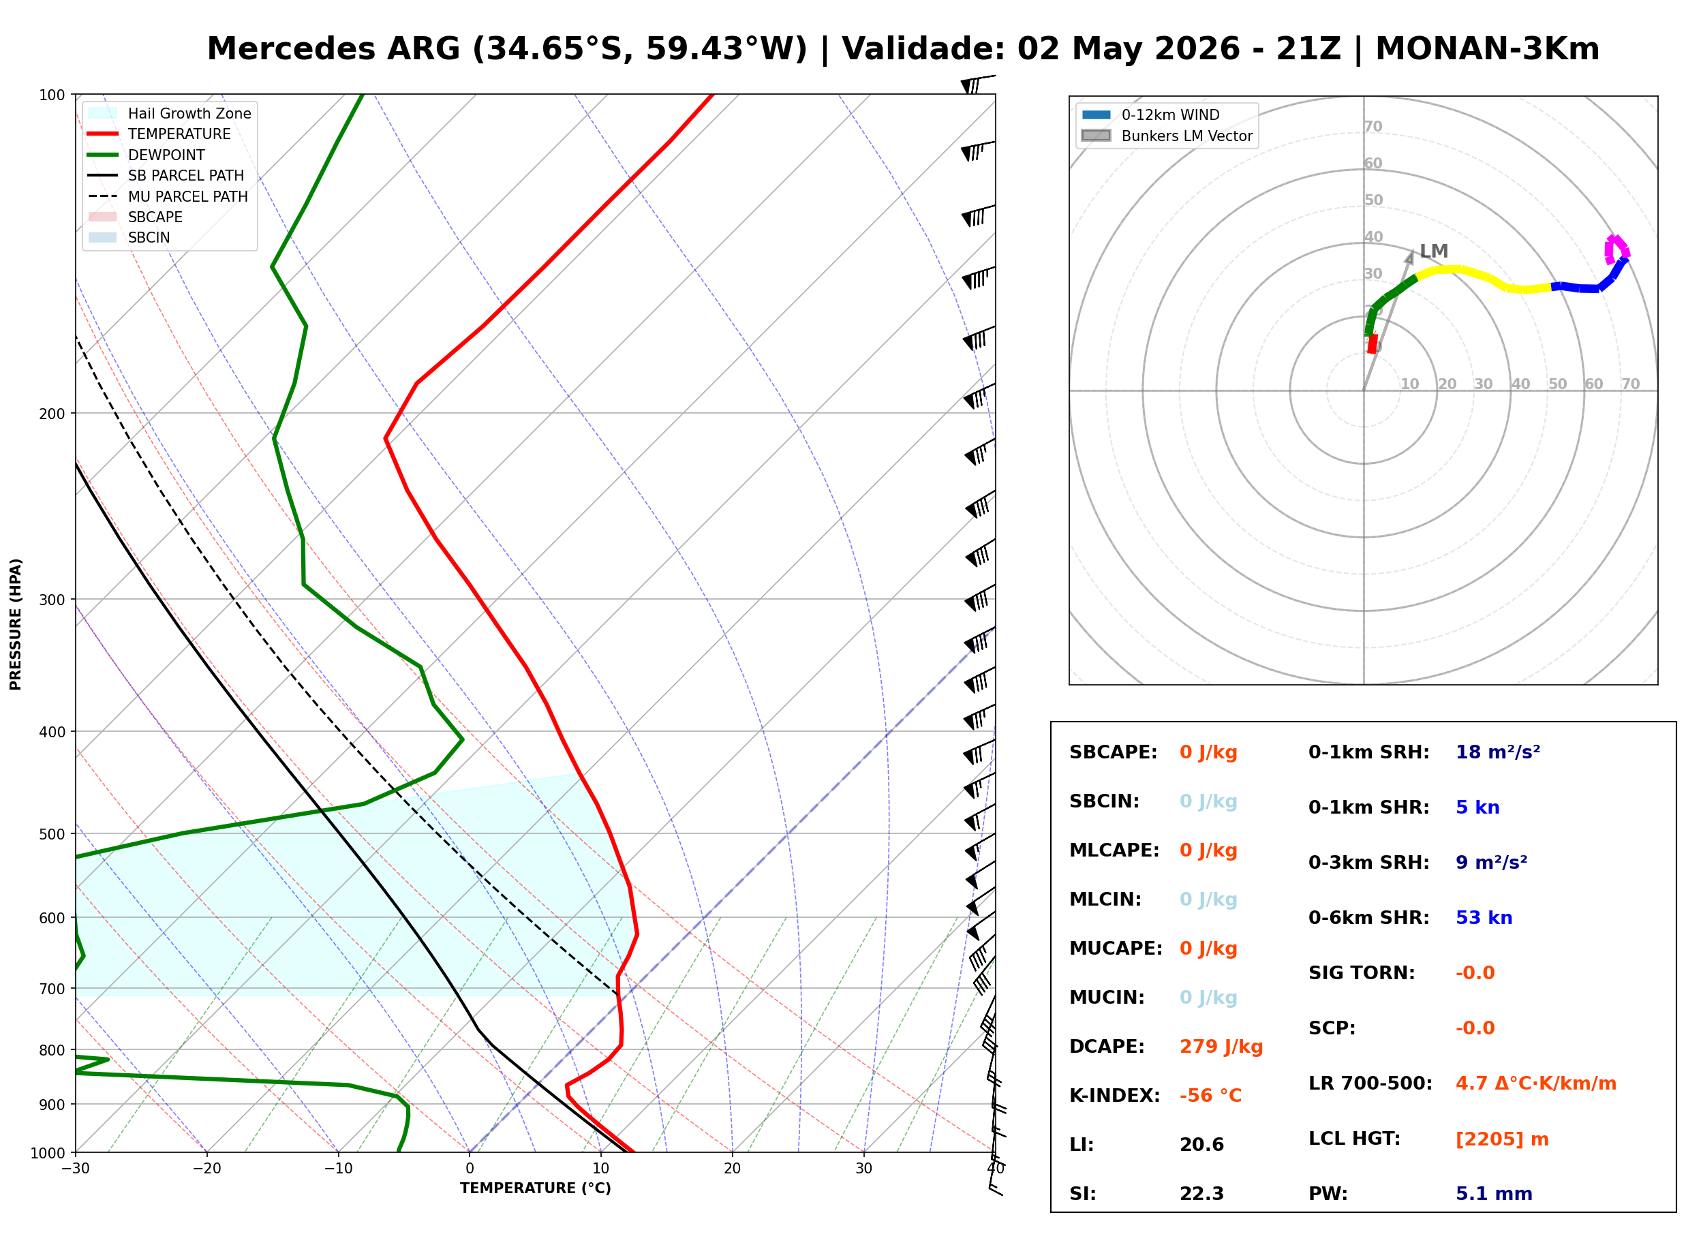
Task: Click the red segment of the hodograph
Action: tap(1373, 344)
